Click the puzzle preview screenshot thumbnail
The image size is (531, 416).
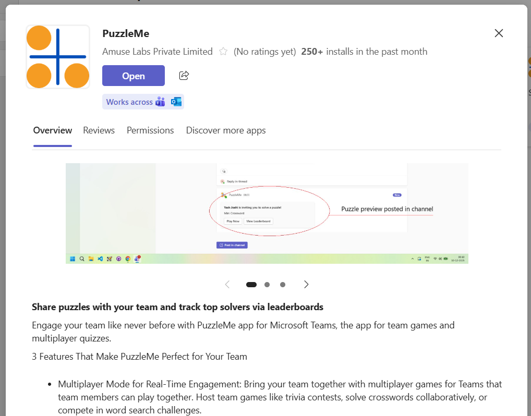coord(267,213)
